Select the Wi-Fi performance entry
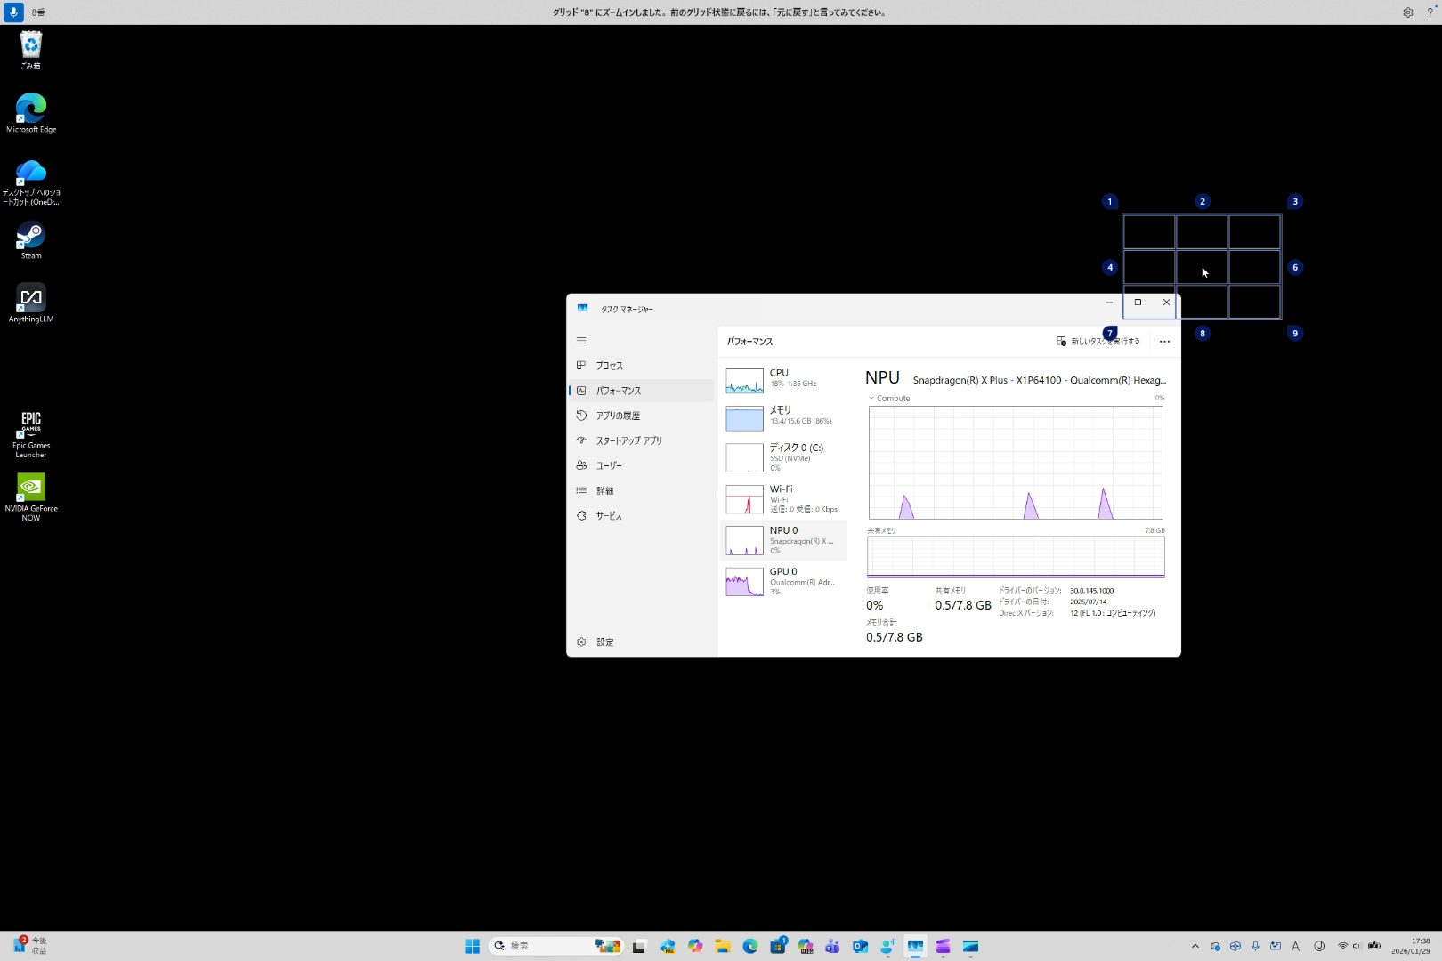The height and width of the screenshot is (961, 1442). [783, 498]
